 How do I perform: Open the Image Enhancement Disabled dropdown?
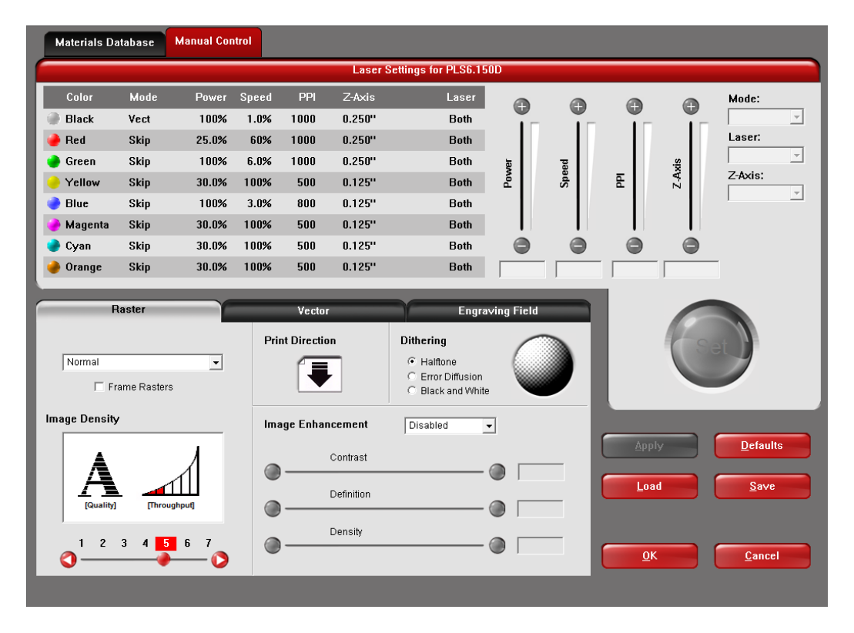click(x=450, y=425)
